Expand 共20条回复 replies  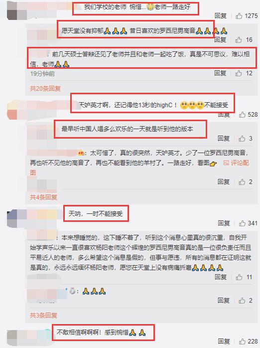point(45,89)
